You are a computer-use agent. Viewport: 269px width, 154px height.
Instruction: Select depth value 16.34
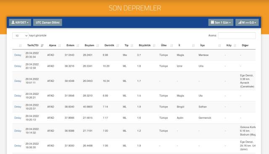106,81
